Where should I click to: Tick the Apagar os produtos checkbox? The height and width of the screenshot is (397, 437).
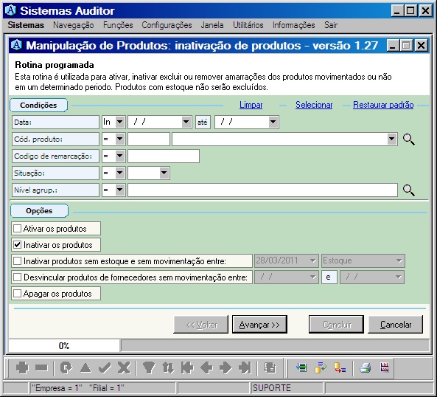(x=17, y=294)
